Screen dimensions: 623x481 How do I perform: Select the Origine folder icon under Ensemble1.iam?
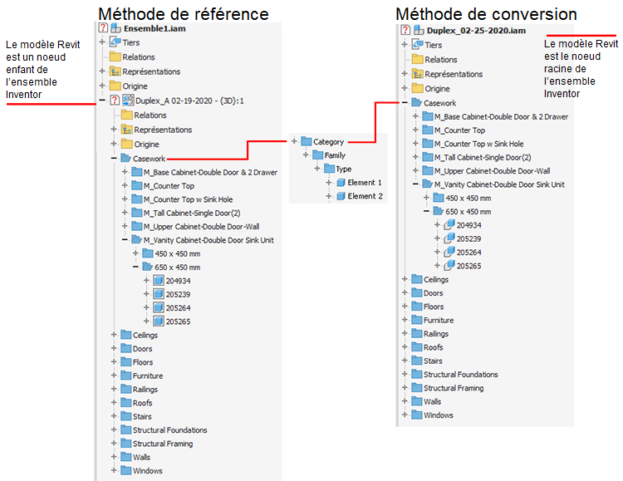(x=115, y=86)
